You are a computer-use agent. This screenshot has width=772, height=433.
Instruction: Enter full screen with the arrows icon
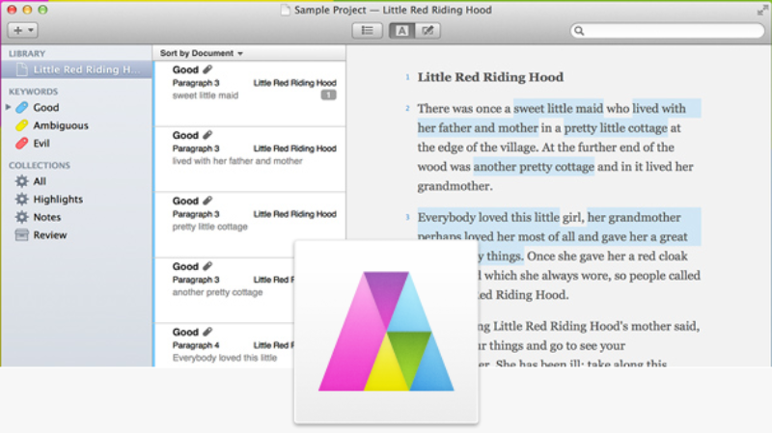point(762,10)
